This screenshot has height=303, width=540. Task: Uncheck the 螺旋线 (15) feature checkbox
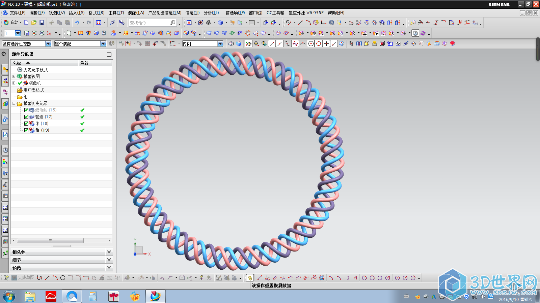(x=26, y=110)
